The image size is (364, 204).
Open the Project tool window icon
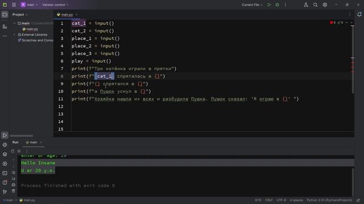click(5, 15)
